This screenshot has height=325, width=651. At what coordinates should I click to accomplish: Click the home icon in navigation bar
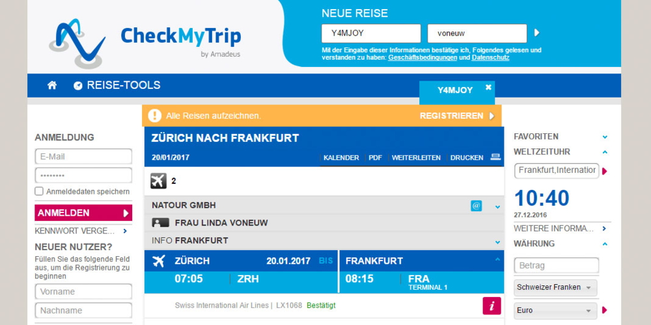click(52, 85)
